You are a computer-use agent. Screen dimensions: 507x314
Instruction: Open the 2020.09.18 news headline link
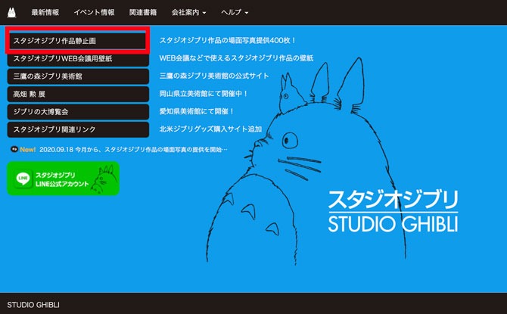coord(133,149)
